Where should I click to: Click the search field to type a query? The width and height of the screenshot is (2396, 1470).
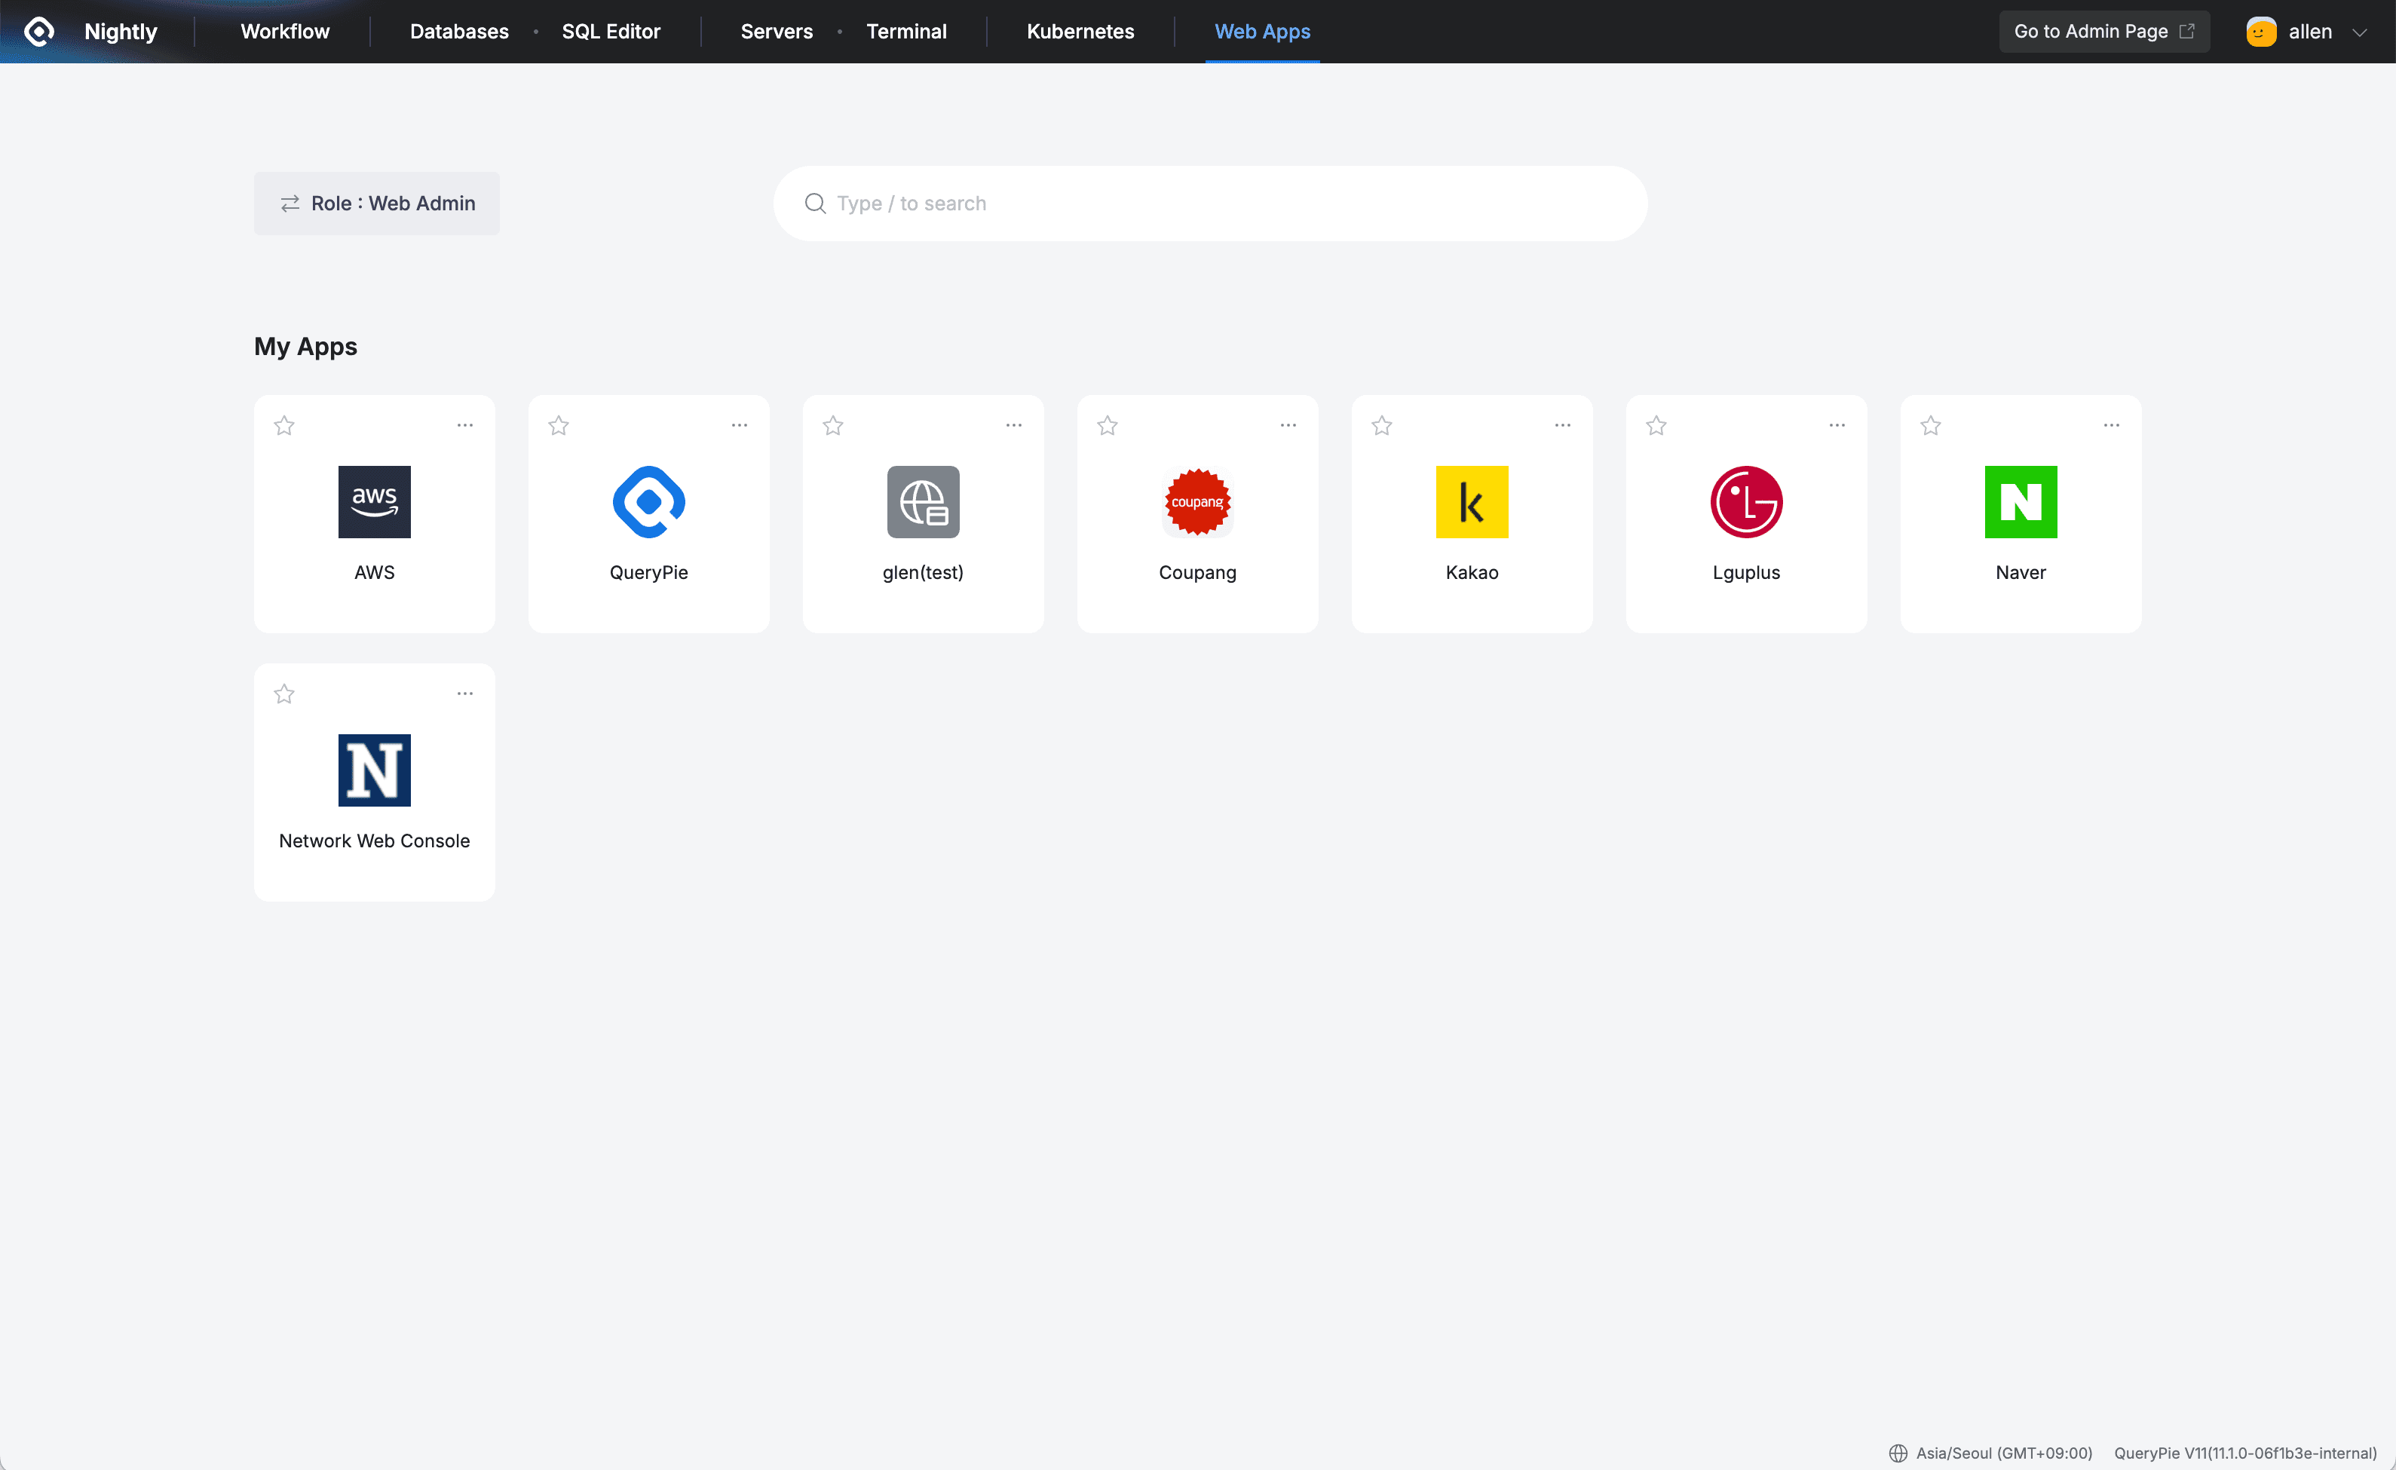coord(1209,204)
